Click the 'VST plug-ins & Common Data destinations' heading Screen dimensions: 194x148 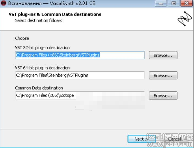click(x=55, y=14)
